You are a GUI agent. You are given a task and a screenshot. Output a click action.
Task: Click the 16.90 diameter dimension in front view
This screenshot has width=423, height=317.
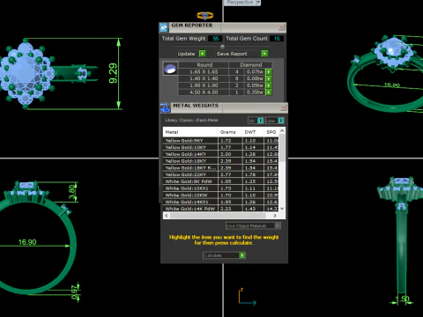click(27, 242)
